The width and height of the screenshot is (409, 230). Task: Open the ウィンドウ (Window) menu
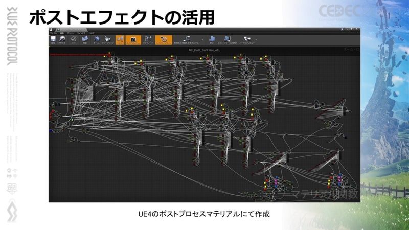click(x=80, y=33)
